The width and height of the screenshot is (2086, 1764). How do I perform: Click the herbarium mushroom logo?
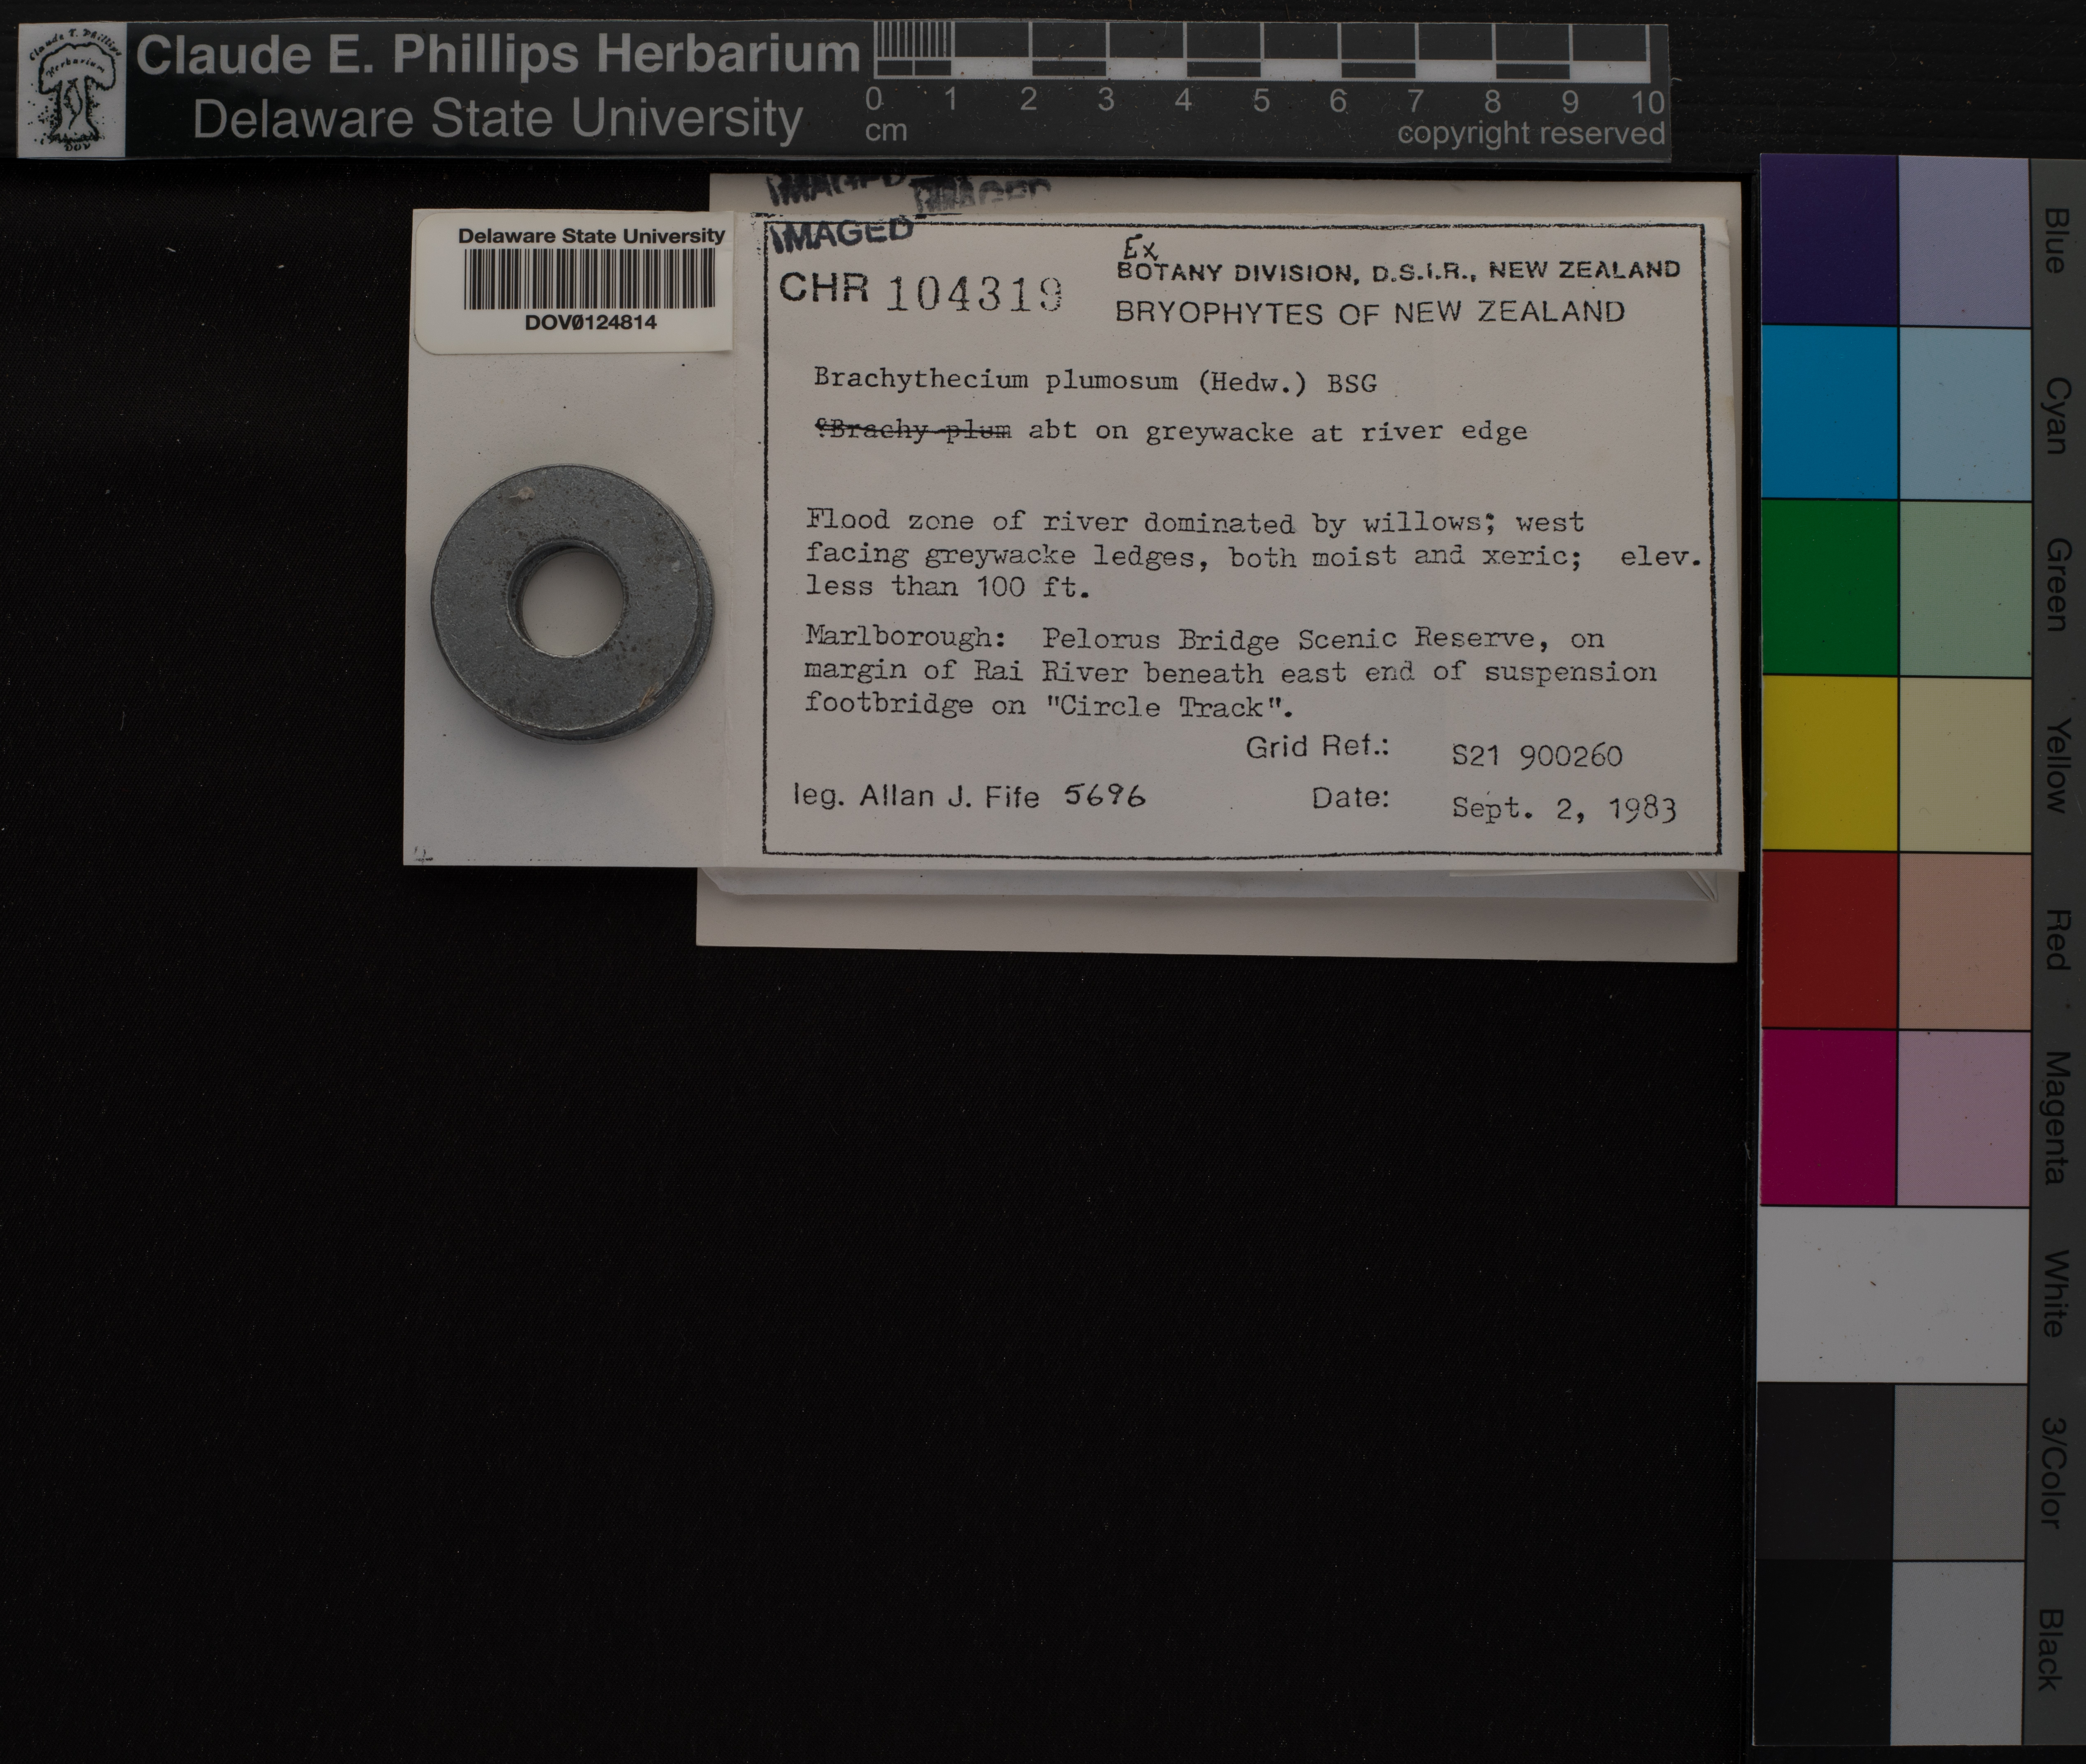(x=72, y=91)
